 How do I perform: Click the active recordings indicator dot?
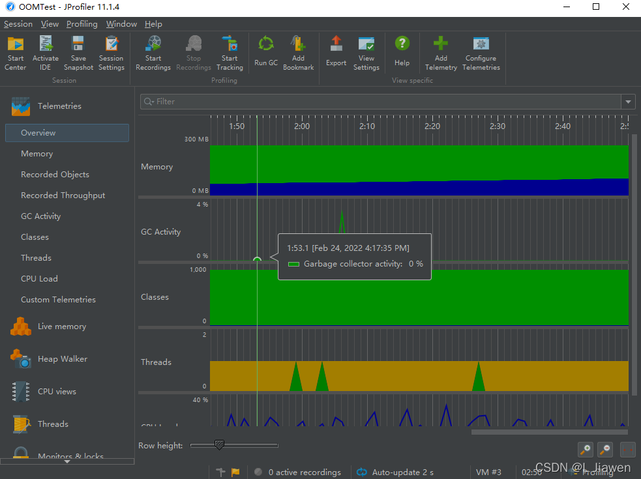tap(258, 472)
